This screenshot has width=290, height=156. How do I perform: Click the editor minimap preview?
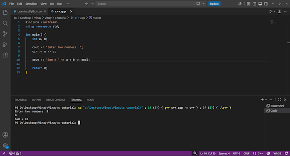point(273,22)
